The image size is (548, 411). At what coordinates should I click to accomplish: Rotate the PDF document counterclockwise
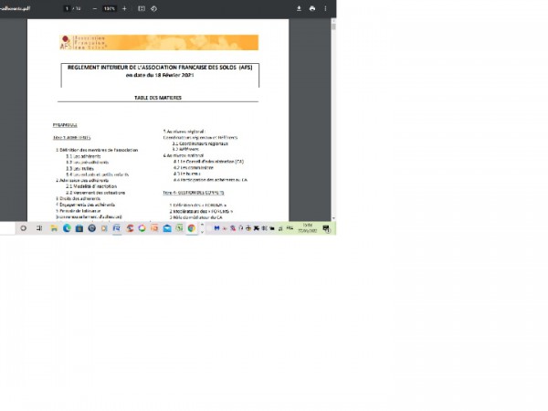(x=153, y=8)
